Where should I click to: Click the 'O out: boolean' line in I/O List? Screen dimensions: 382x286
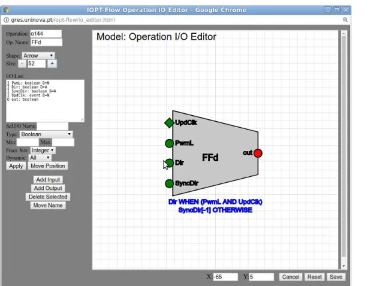tap(23, 99)
